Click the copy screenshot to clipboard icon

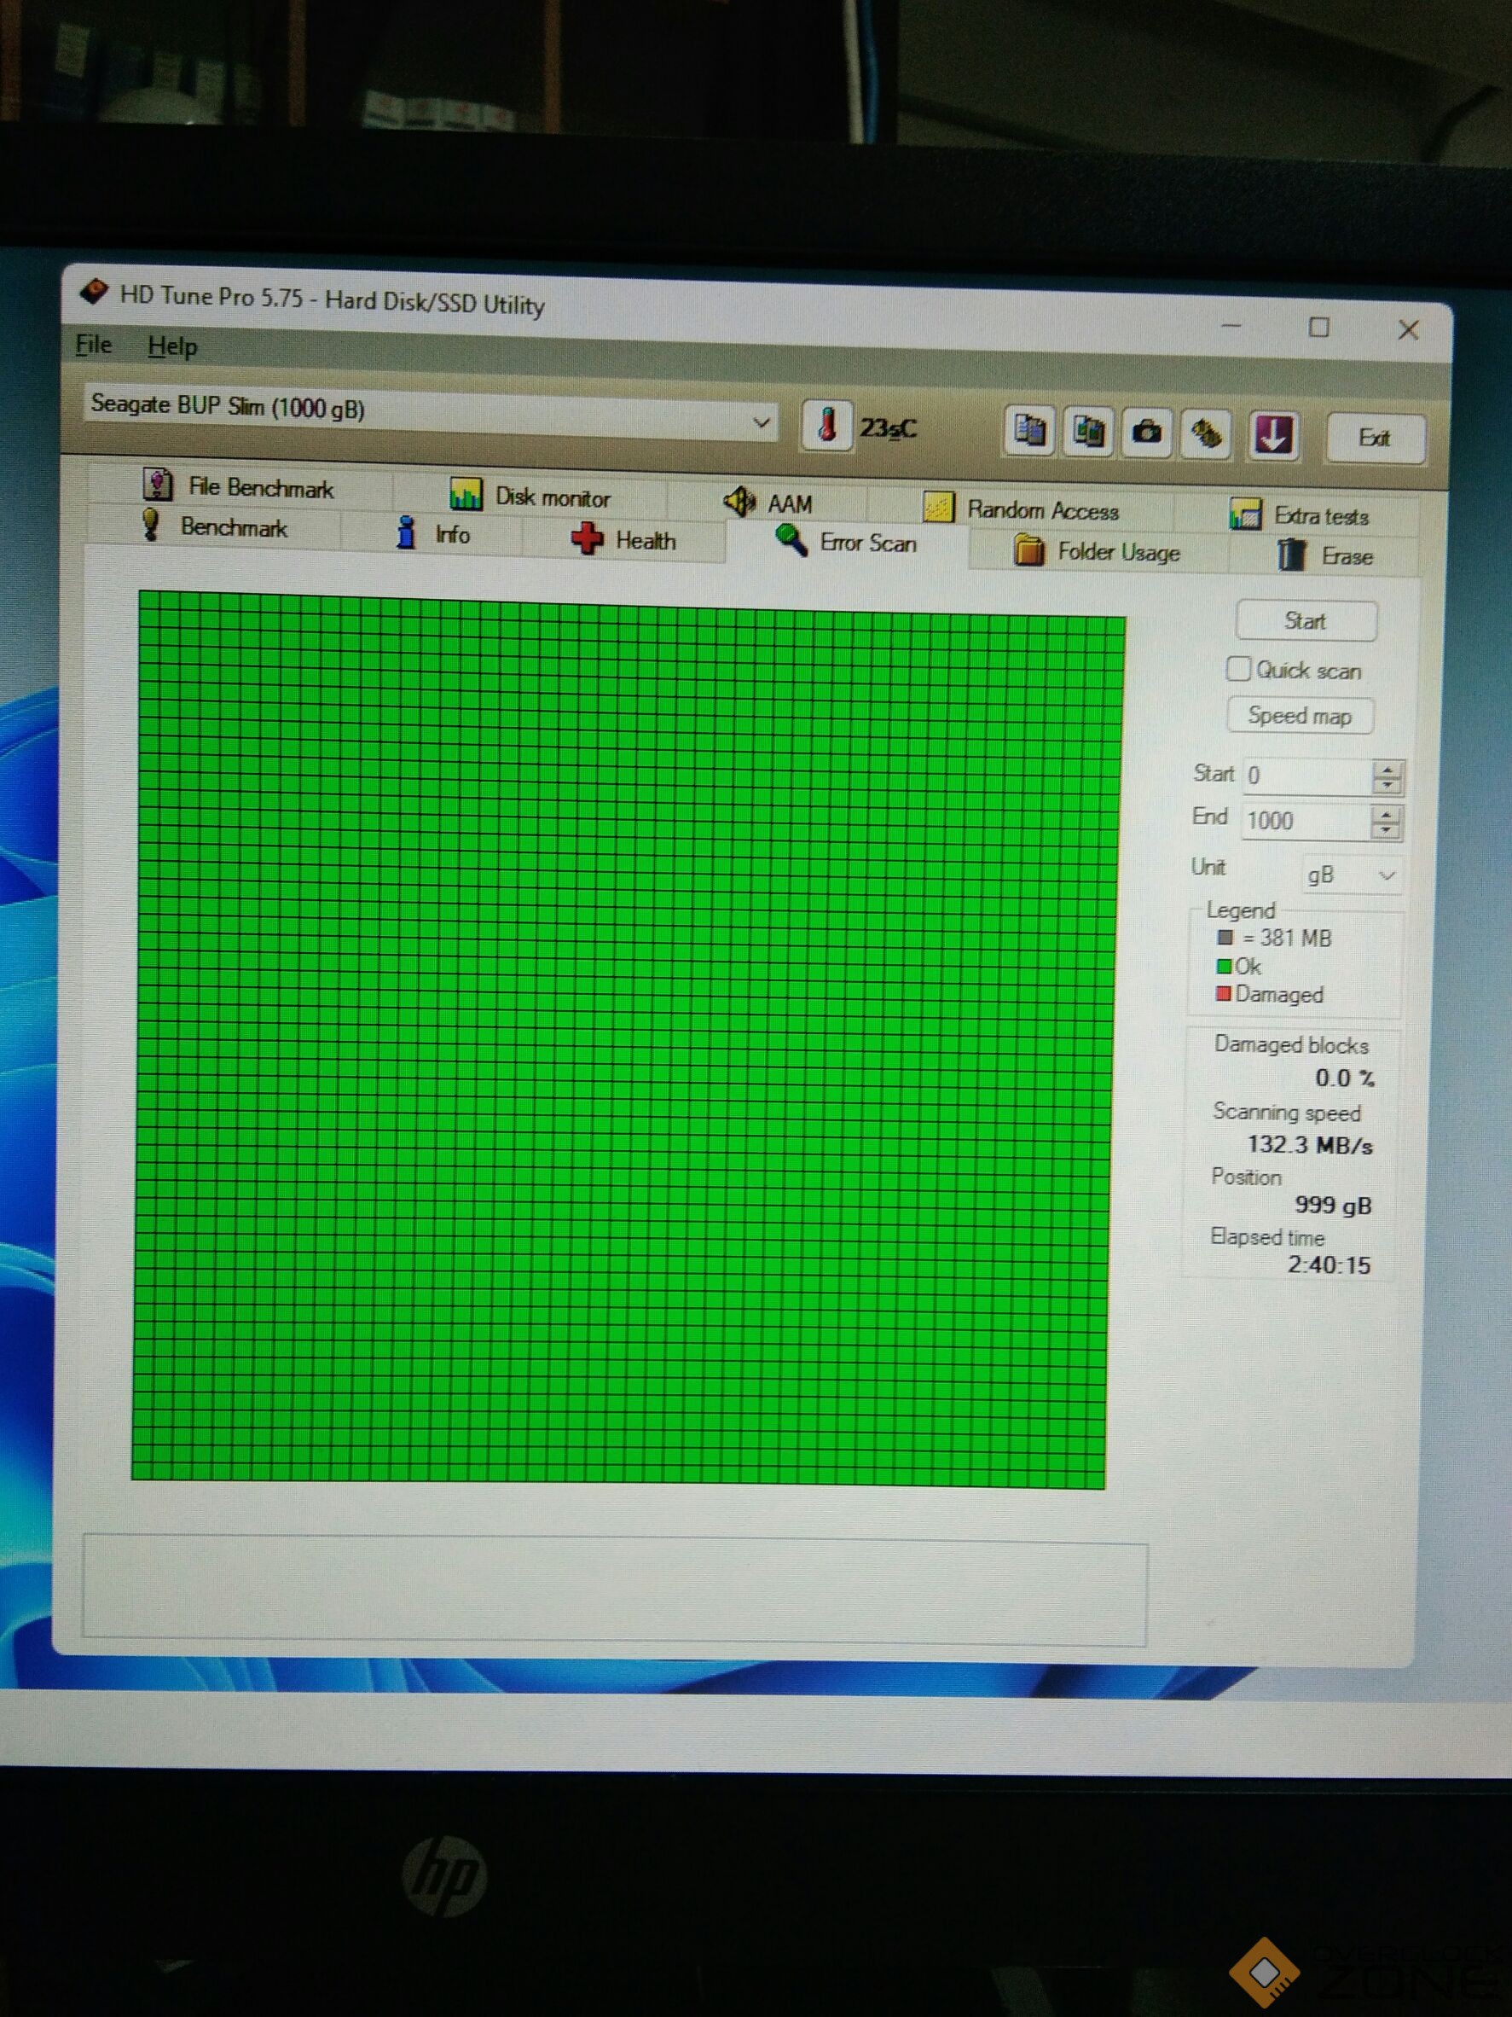tap(1087, 432)
